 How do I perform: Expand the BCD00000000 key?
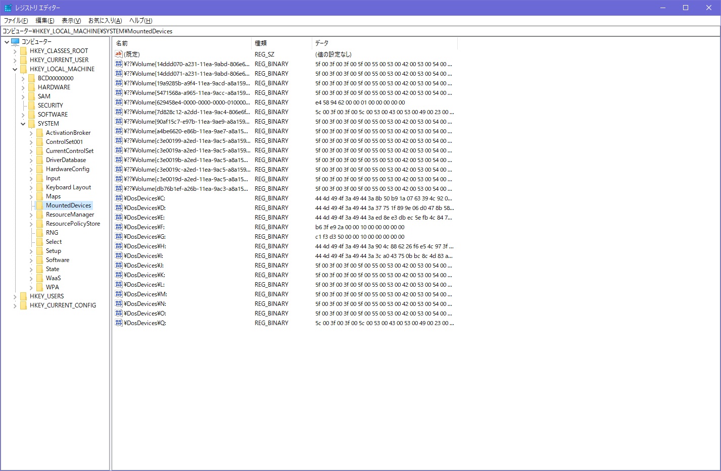point(23,78)
